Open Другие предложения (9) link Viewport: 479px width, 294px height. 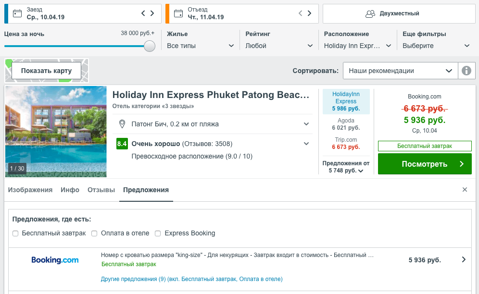click(192, 279)
